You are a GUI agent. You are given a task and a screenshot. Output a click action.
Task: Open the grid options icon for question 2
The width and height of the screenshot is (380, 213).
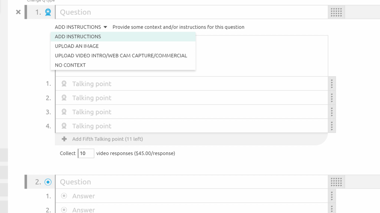336,182
